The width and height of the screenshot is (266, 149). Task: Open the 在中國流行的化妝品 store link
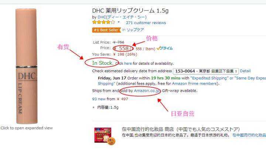tap(249, 135)
